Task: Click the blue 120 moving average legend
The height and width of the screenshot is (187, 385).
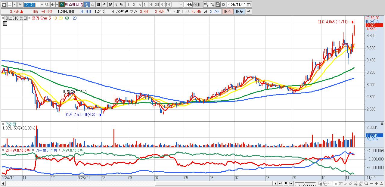Action: click(74, 18)
